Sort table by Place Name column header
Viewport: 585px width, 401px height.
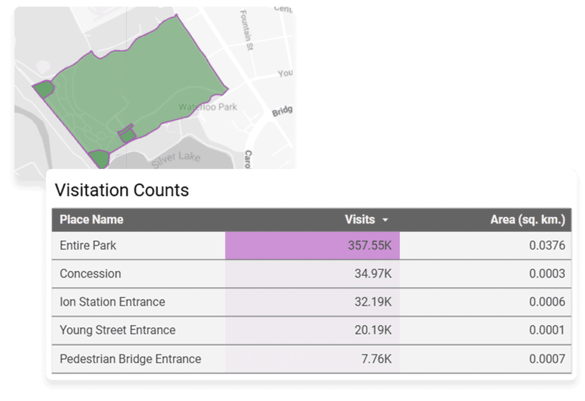(91, 220)
